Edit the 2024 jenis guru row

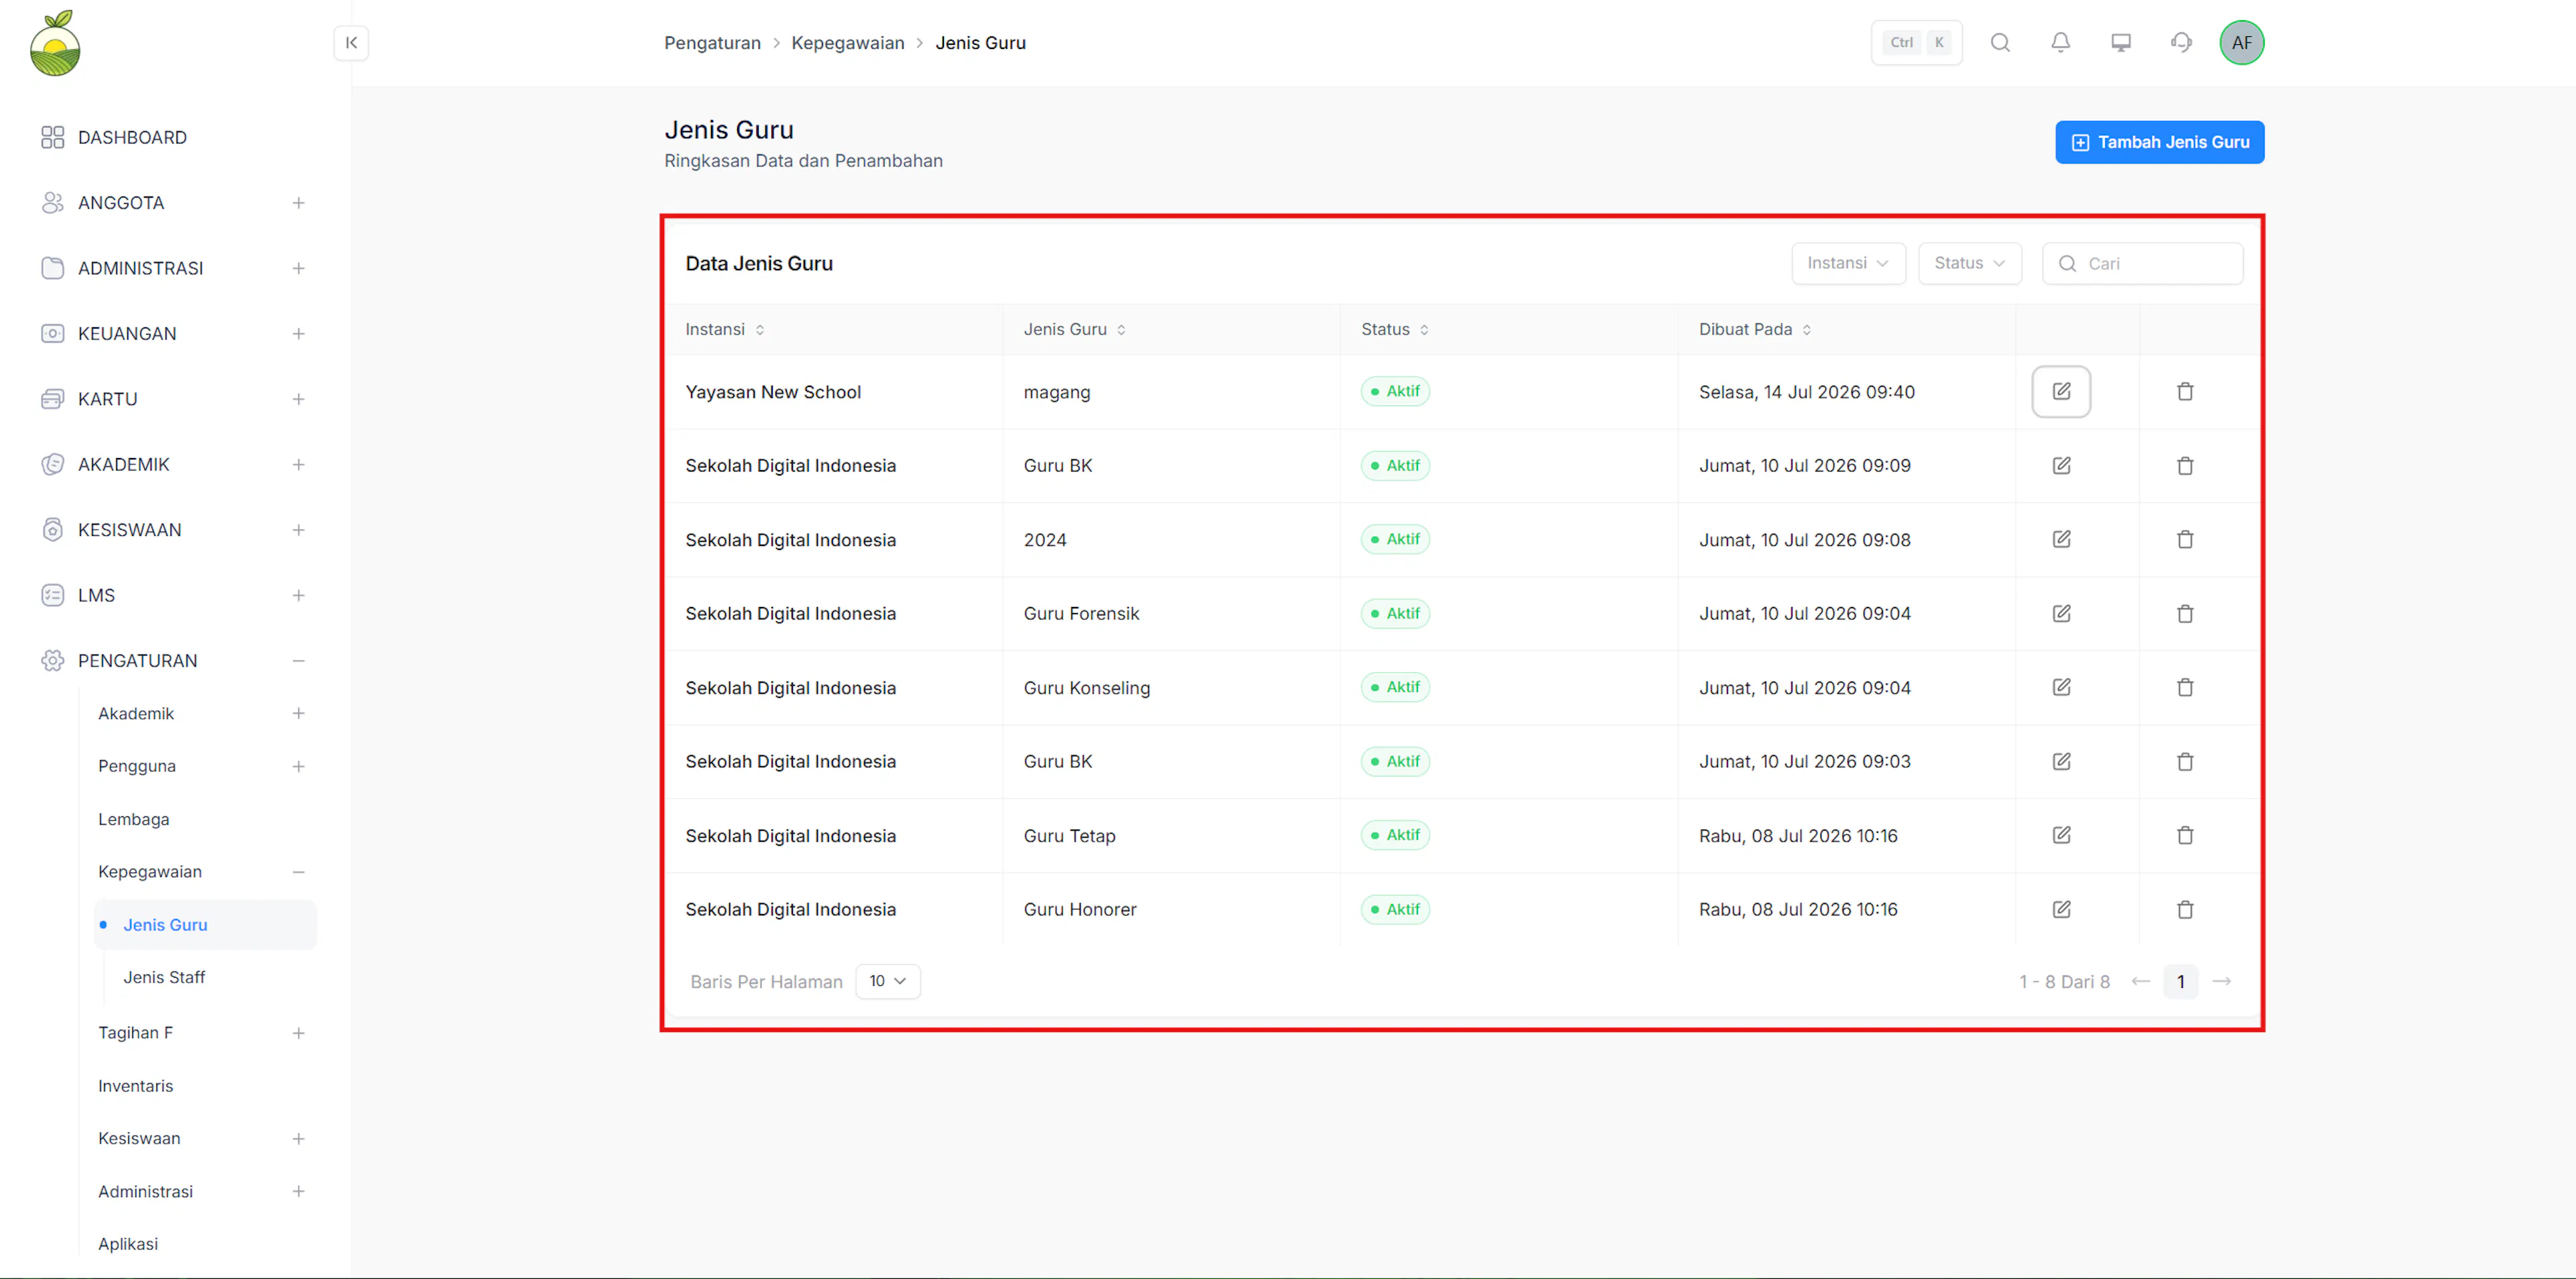click(2061, 540)
